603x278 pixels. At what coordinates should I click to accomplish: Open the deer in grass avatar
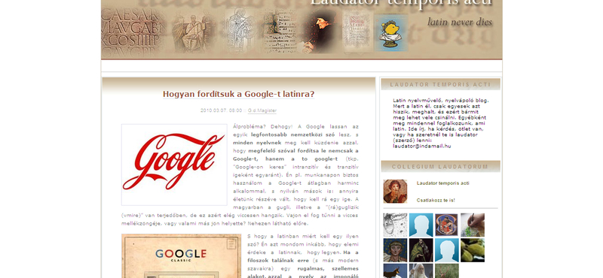(x=446, y=270)
